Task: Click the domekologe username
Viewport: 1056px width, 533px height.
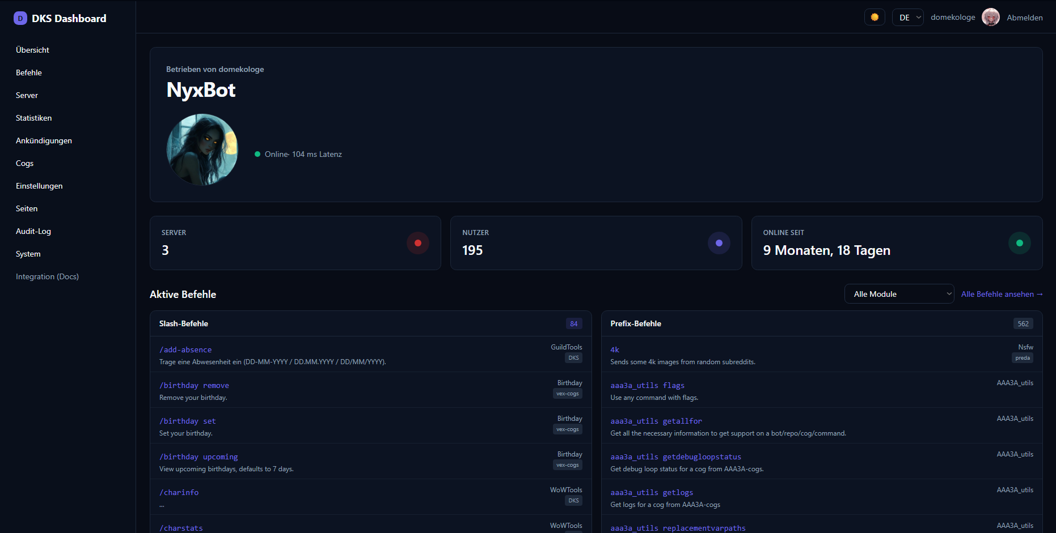Action: [953, 17]
